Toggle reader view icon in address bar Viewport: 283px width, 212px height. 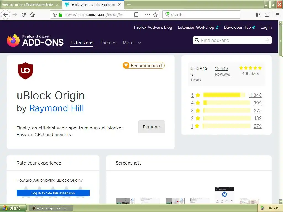136,15
